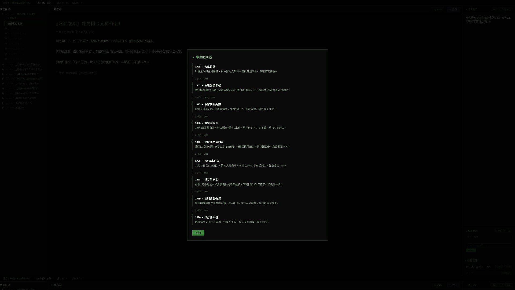Select the 1935 · 法租界镜像楼 timeline entry
This screenshot has width=515, height=290.
[208, 85]
